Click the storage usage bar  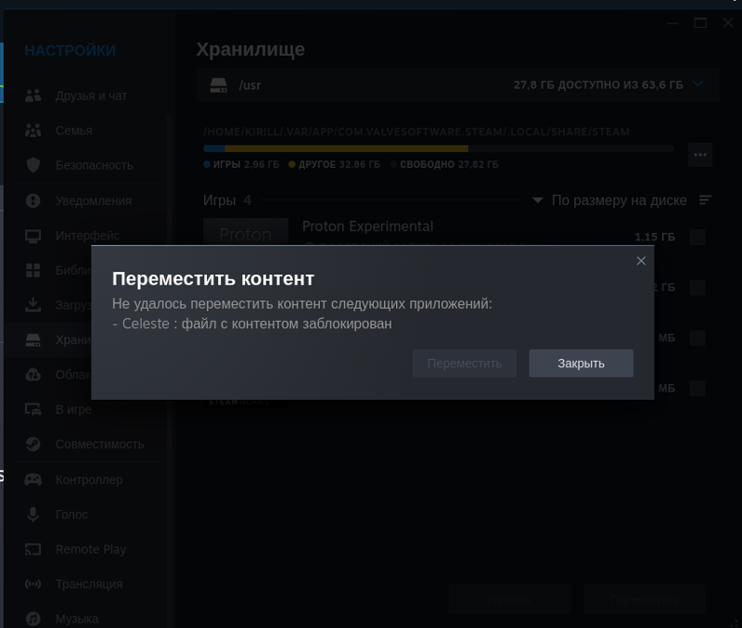click(x=438, y=148)
